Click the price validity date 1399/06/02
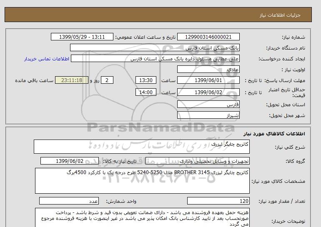321x227 pixels. click(x=208, y=92)
